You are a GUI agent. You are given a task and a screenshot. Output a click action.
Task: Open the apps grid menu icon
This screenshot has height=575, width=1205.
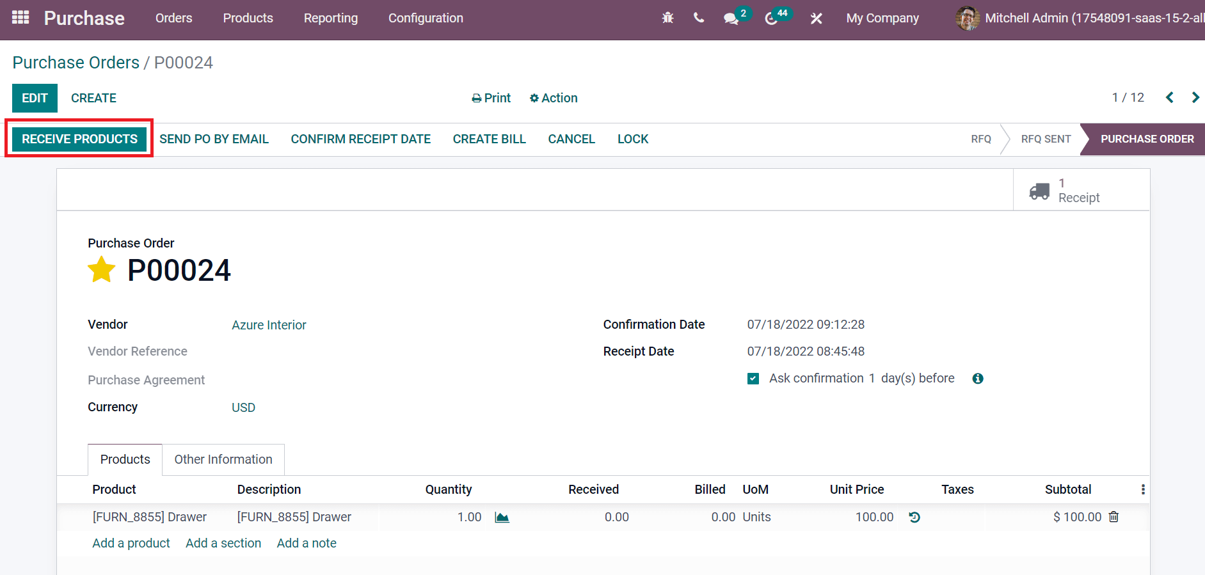click(20, 17)
